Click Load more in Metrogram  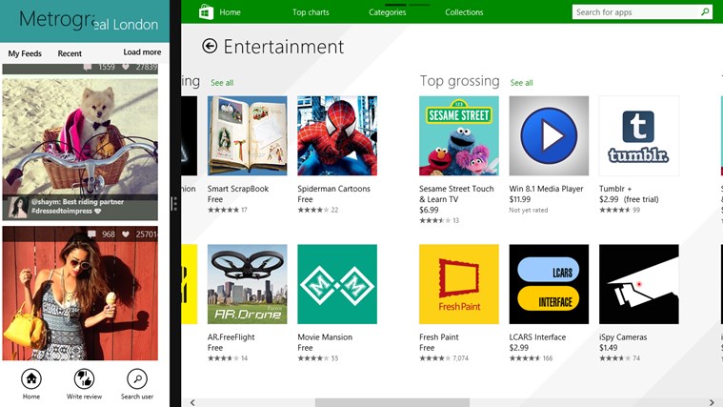point(142,52)
